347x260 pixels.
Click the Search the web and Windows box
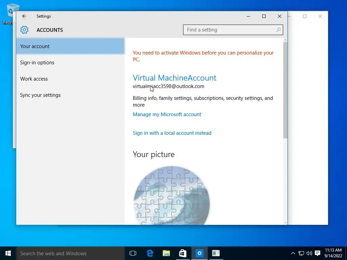coord(70,253)
